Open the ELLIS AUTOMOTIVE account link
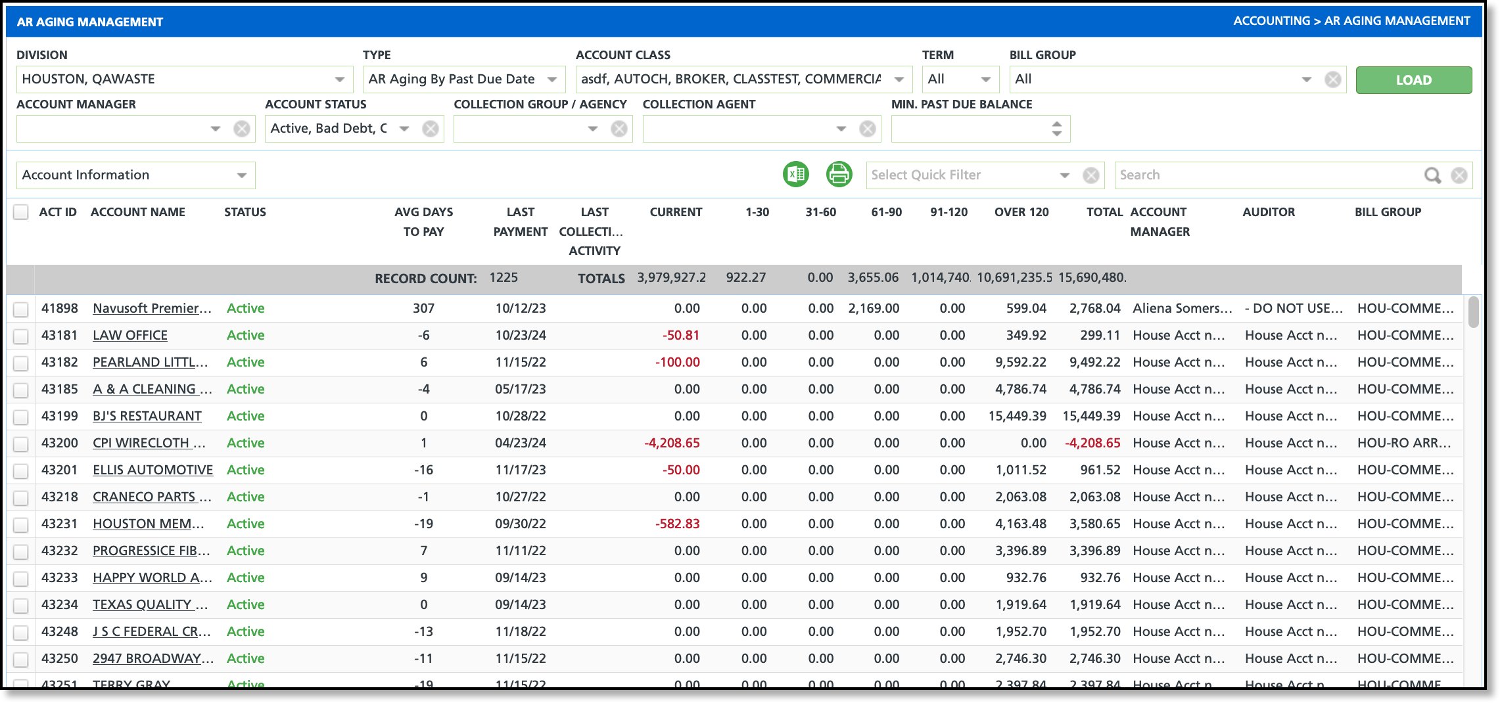Viewport: 1500px width, 703px height. click(152, 470)
